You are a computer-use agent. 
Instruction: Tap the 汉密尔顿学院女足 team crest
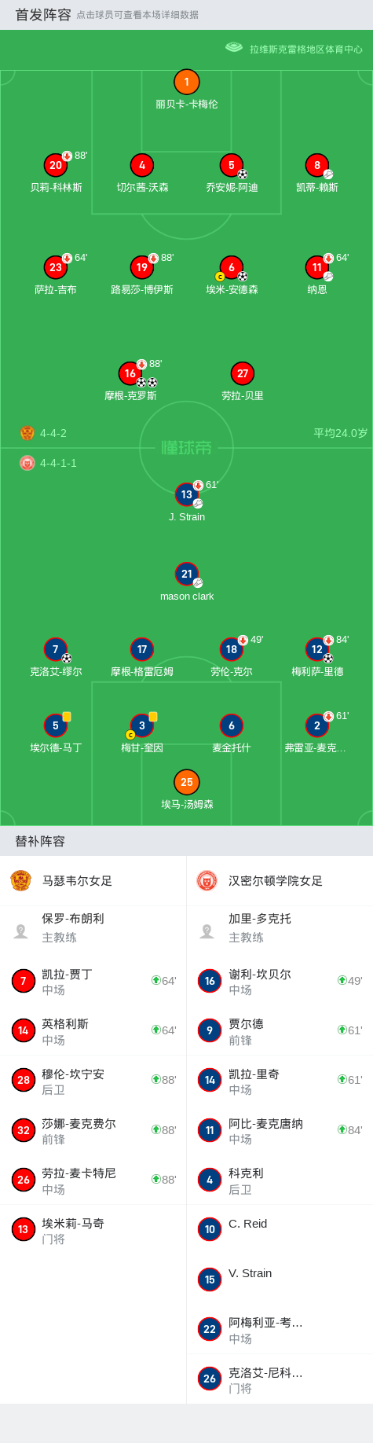pyautogui.click(x=207, y=880)
